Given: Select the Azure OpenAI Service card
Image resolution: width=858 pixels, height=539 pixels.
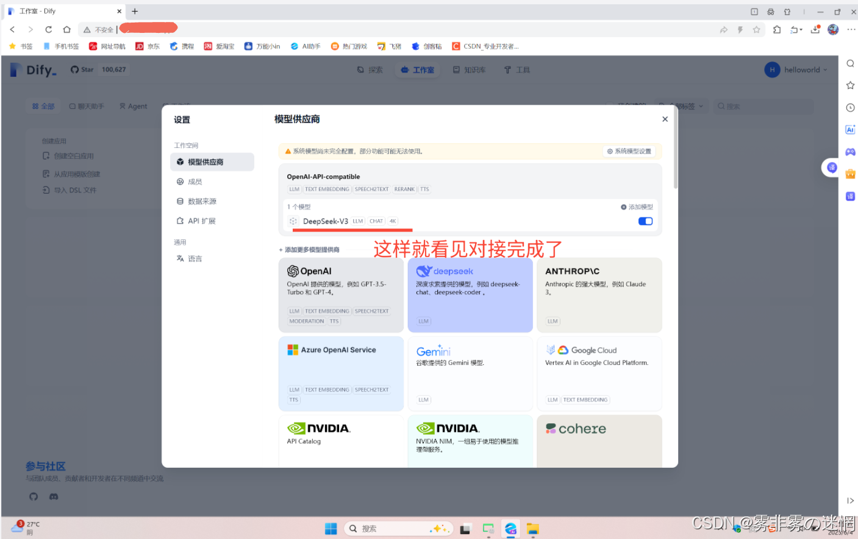Looking at the screenshot, I should 341,374.
